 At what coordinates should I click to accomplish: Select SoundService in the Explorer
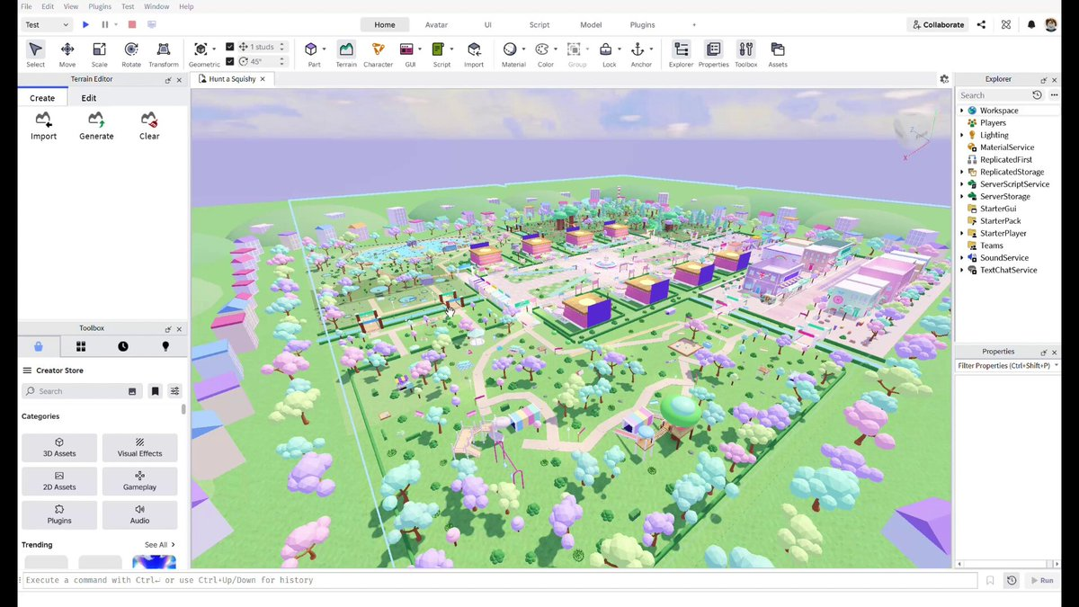[x=1004, y=258]
